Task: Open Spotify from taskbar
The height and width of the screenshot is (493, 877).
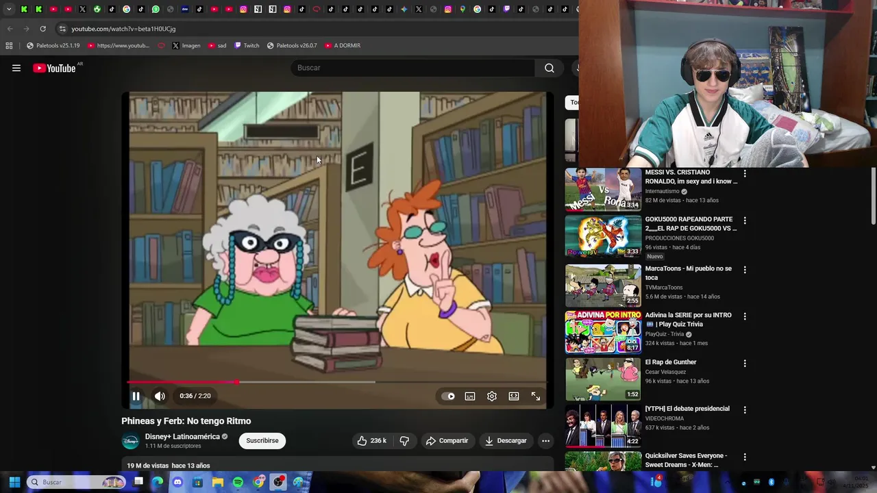Action: click(x=238, y=482)
